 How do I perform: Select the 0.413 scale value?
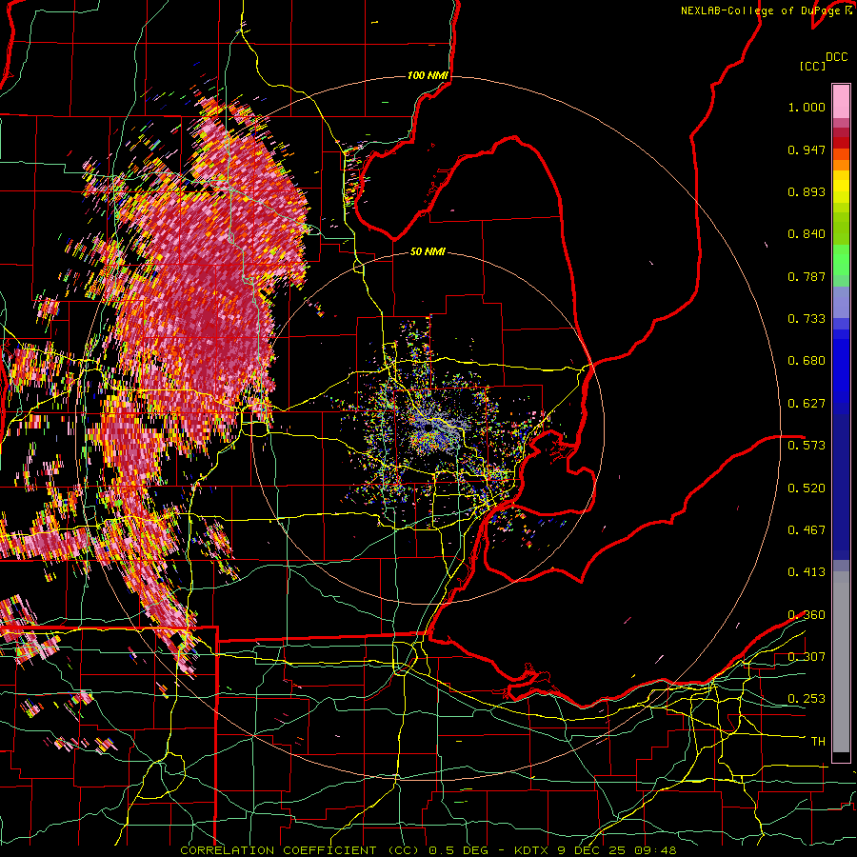point(807,572)
